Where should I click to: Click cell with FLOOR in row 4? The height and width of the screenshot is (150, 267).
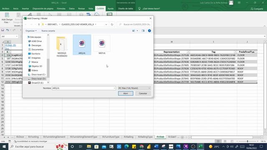pyautogui.click(x=247, y=55)
